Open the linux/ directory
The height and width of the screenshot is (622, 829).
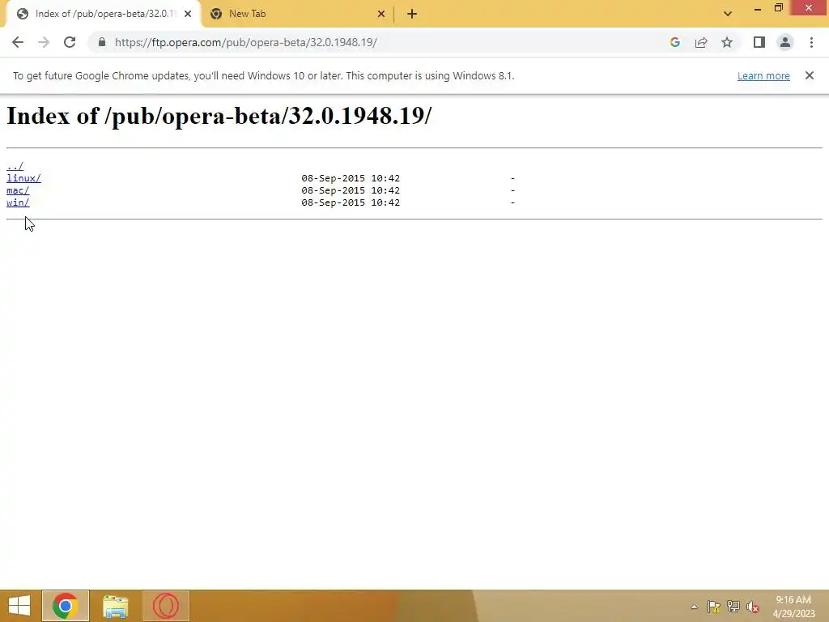(x=23, y=178)
